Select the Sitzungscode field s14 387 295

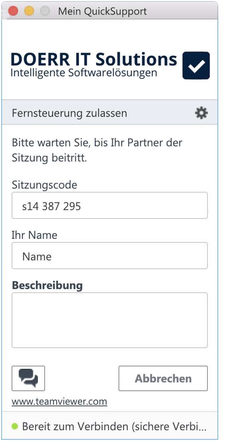coord(110,205)
